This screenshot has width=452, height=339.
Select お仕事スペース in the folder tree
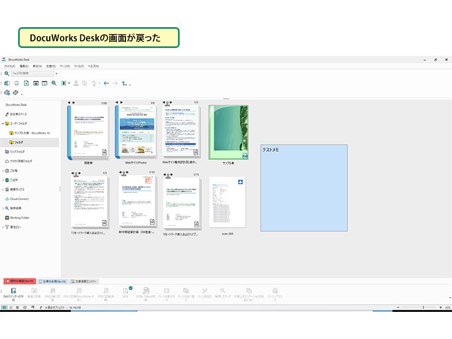[x=19, y=115]
